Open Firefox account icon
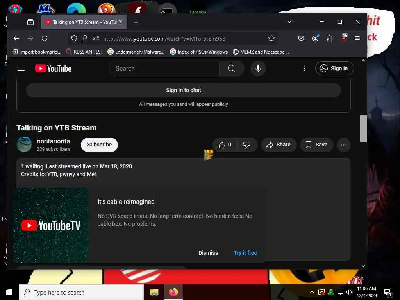 point(316,38)
